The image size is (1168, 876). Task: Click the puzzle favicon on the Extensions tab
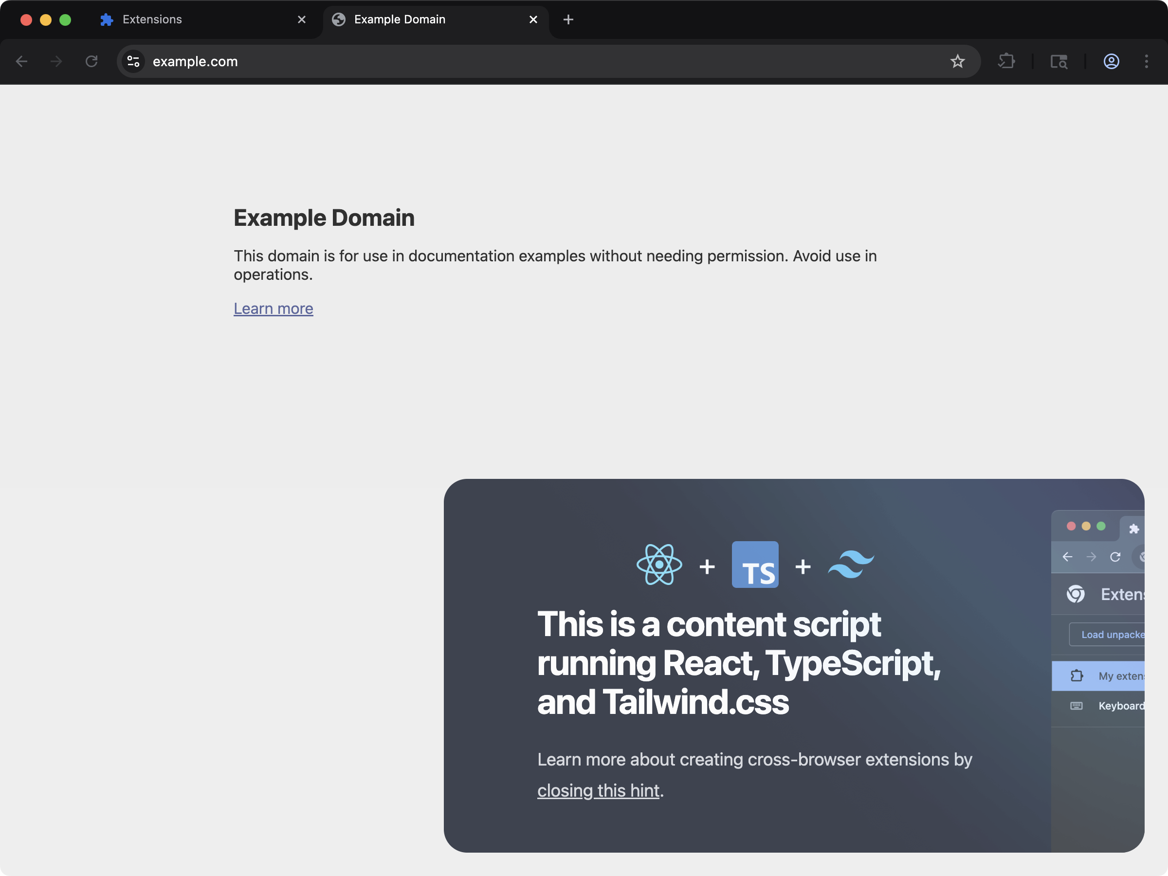click(106, 19)
